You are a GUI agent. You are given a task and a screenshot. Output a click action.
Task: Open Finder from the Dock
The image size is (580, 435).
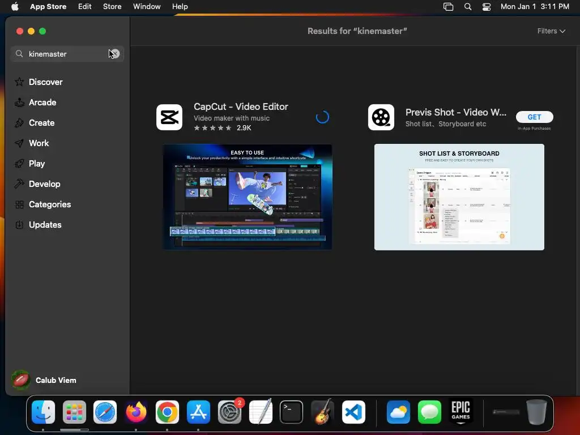[43, 412]
